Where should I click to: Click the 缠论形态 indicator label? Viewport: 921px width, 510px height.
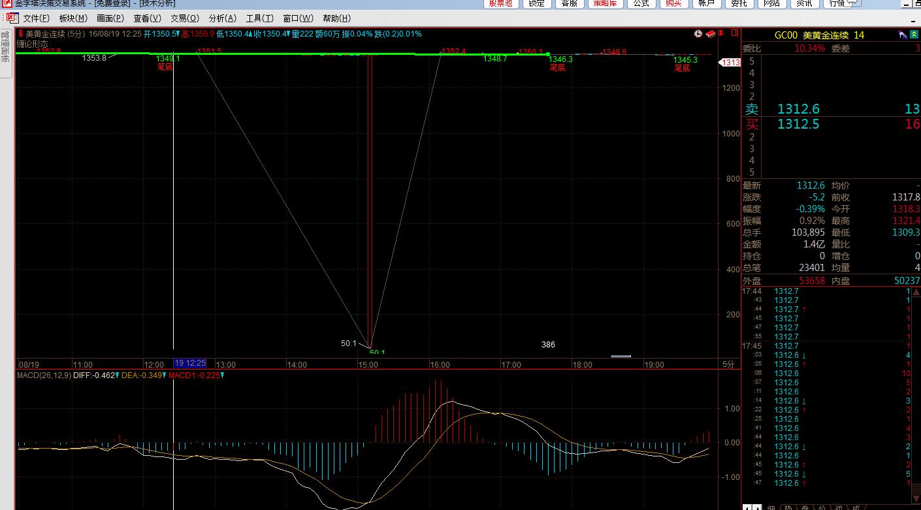pos(32,44)
